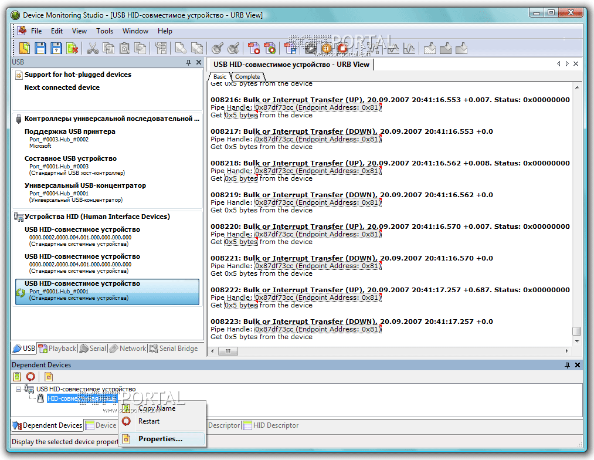
Task: Click the red Stop button in the toolbar
Action: point(342,48)
